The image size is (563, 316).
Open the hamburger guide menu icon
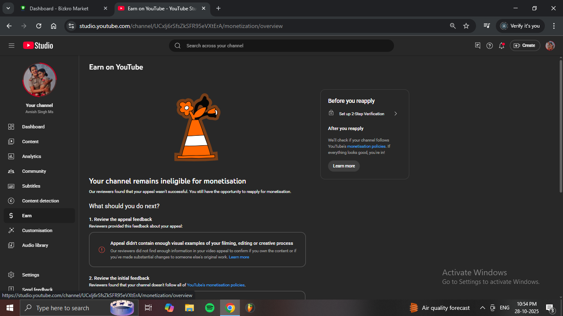[12, 46]
